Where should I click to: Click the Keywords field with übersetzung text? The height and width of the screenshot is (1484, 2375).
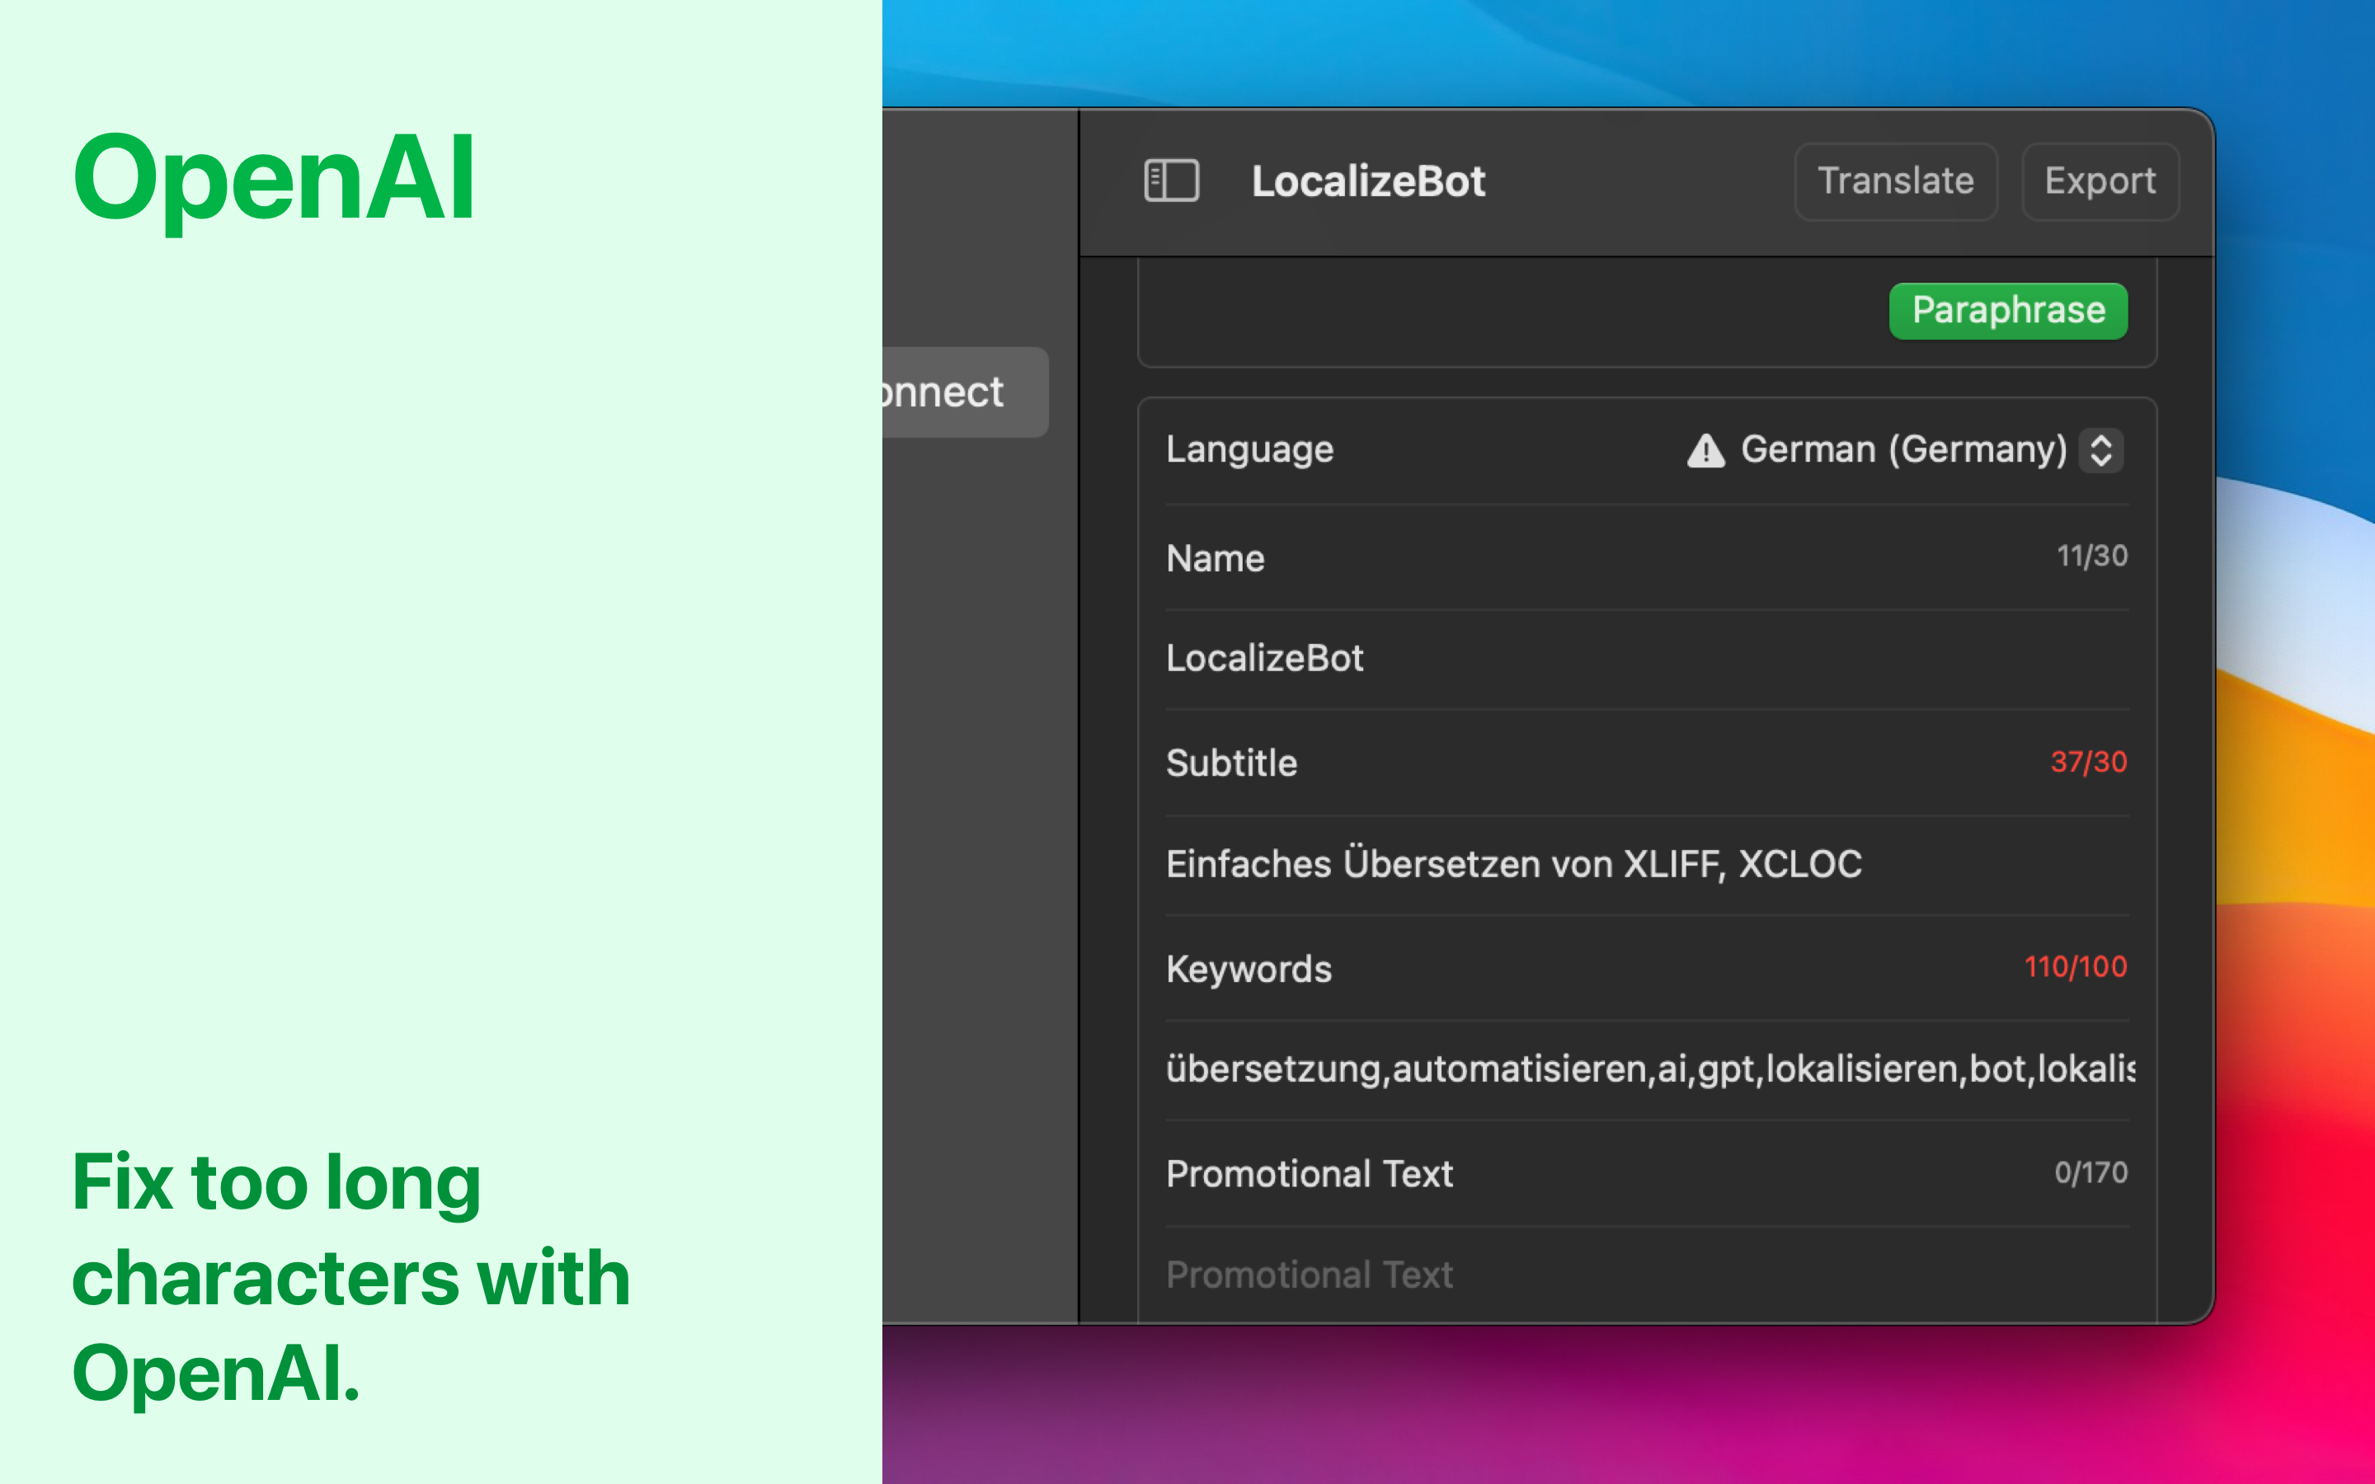pyautogui.click(x=1647, y=1068)
